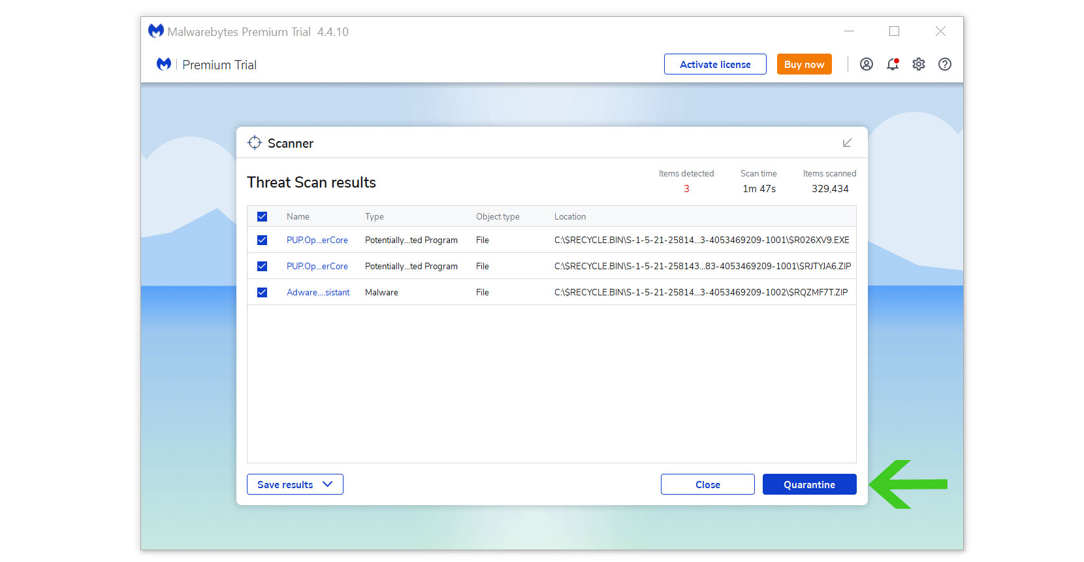Viewport: 1084px width, 562px height.
Task: Click the SR026XV9.EXE location path
Action: point(702,240)
